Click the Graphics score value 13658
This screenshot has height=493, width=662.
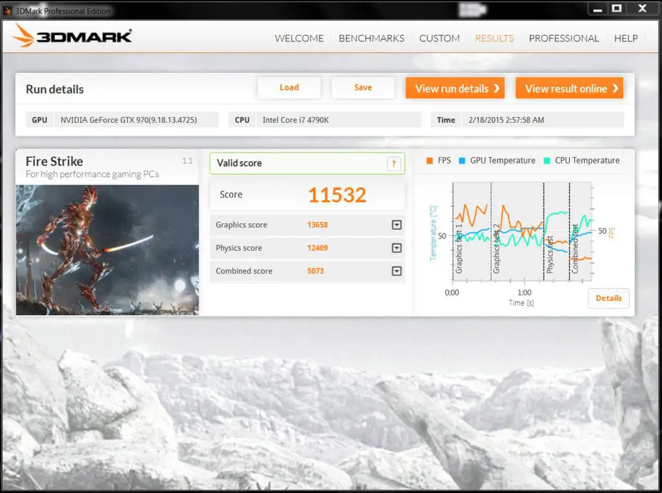(x=317, y=225)
